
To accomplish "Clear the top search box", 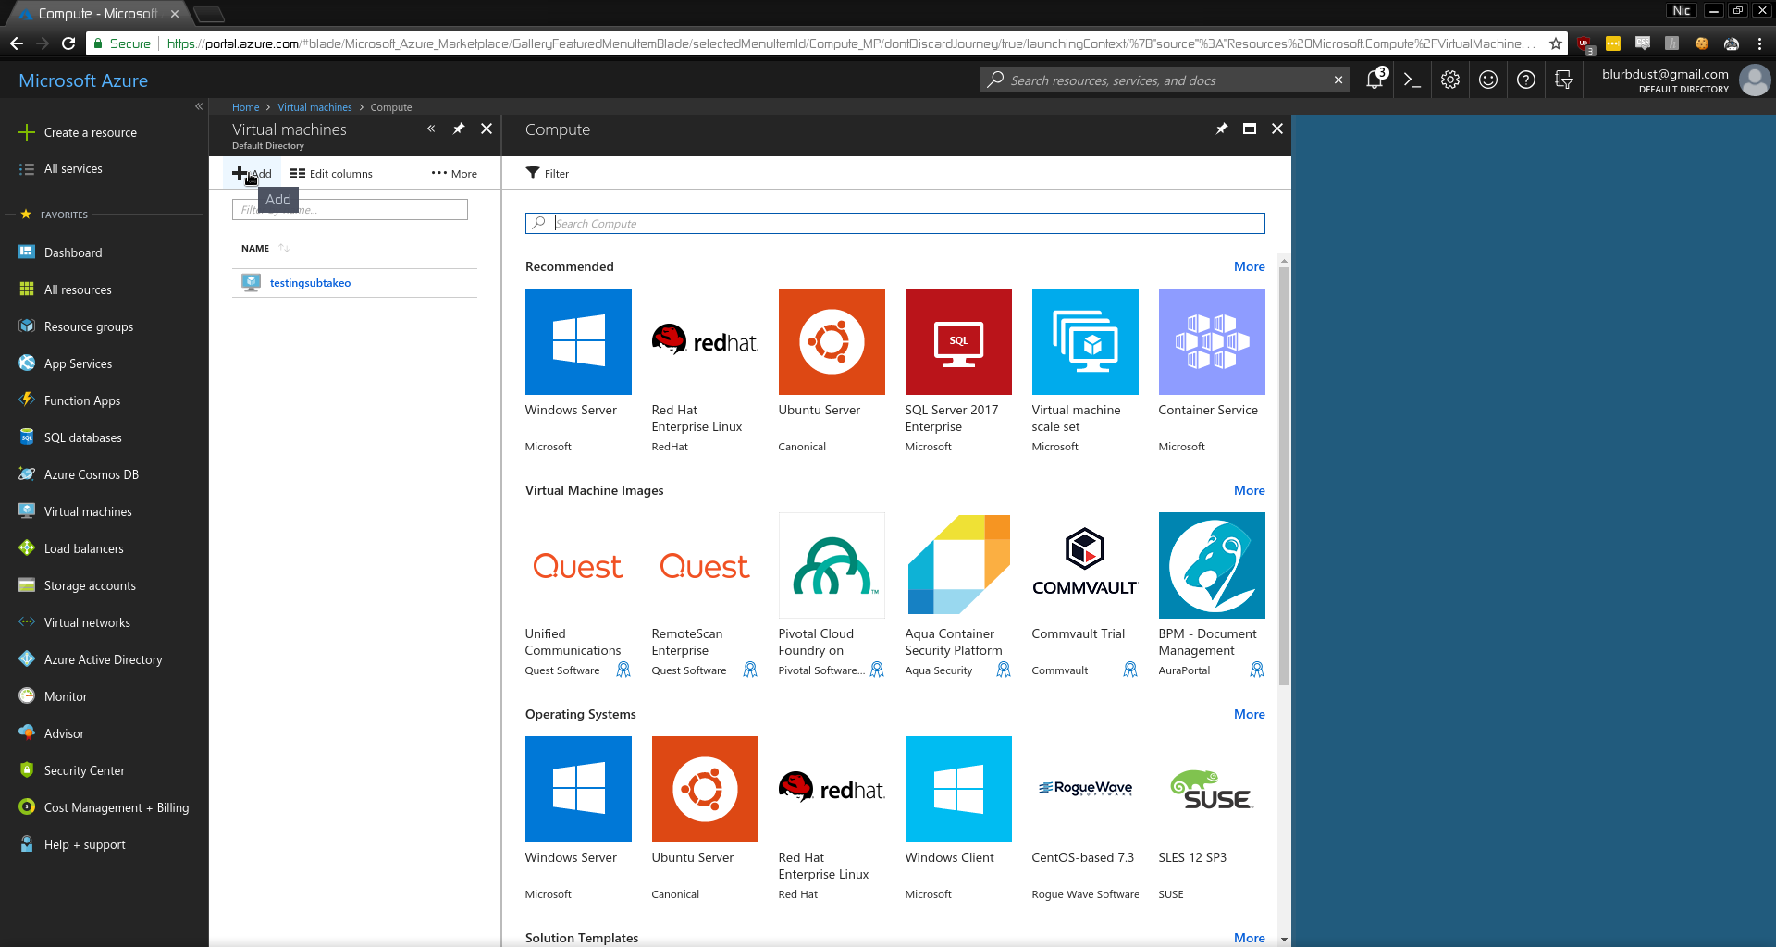I will click(1338, 80).
